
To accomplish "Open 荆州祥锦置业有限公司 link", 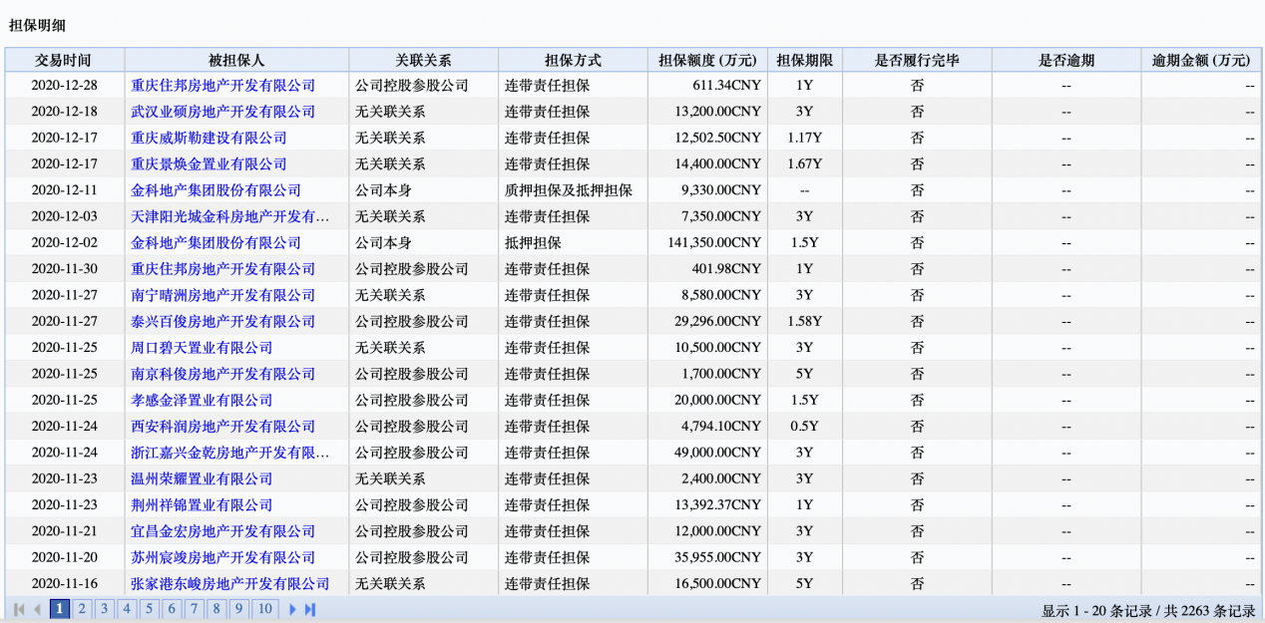I will 203,505.
